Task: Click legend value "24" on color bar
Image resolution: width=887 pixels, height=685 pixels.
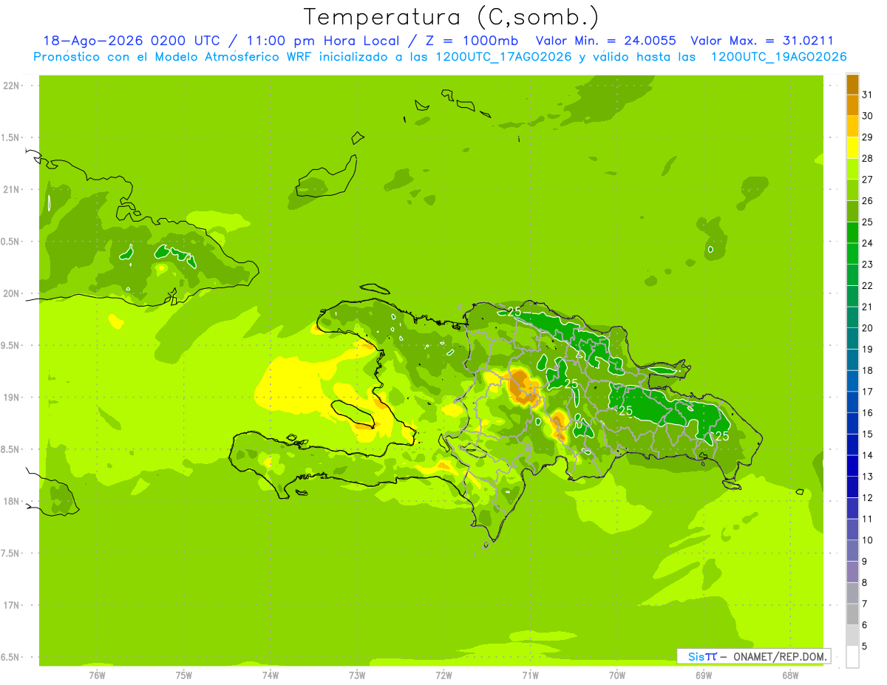Action: point(868,243)
